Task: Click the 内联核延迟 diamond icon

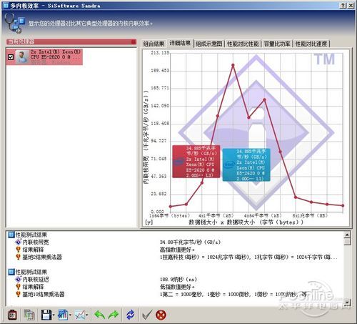Action: (x=18, y=279)
